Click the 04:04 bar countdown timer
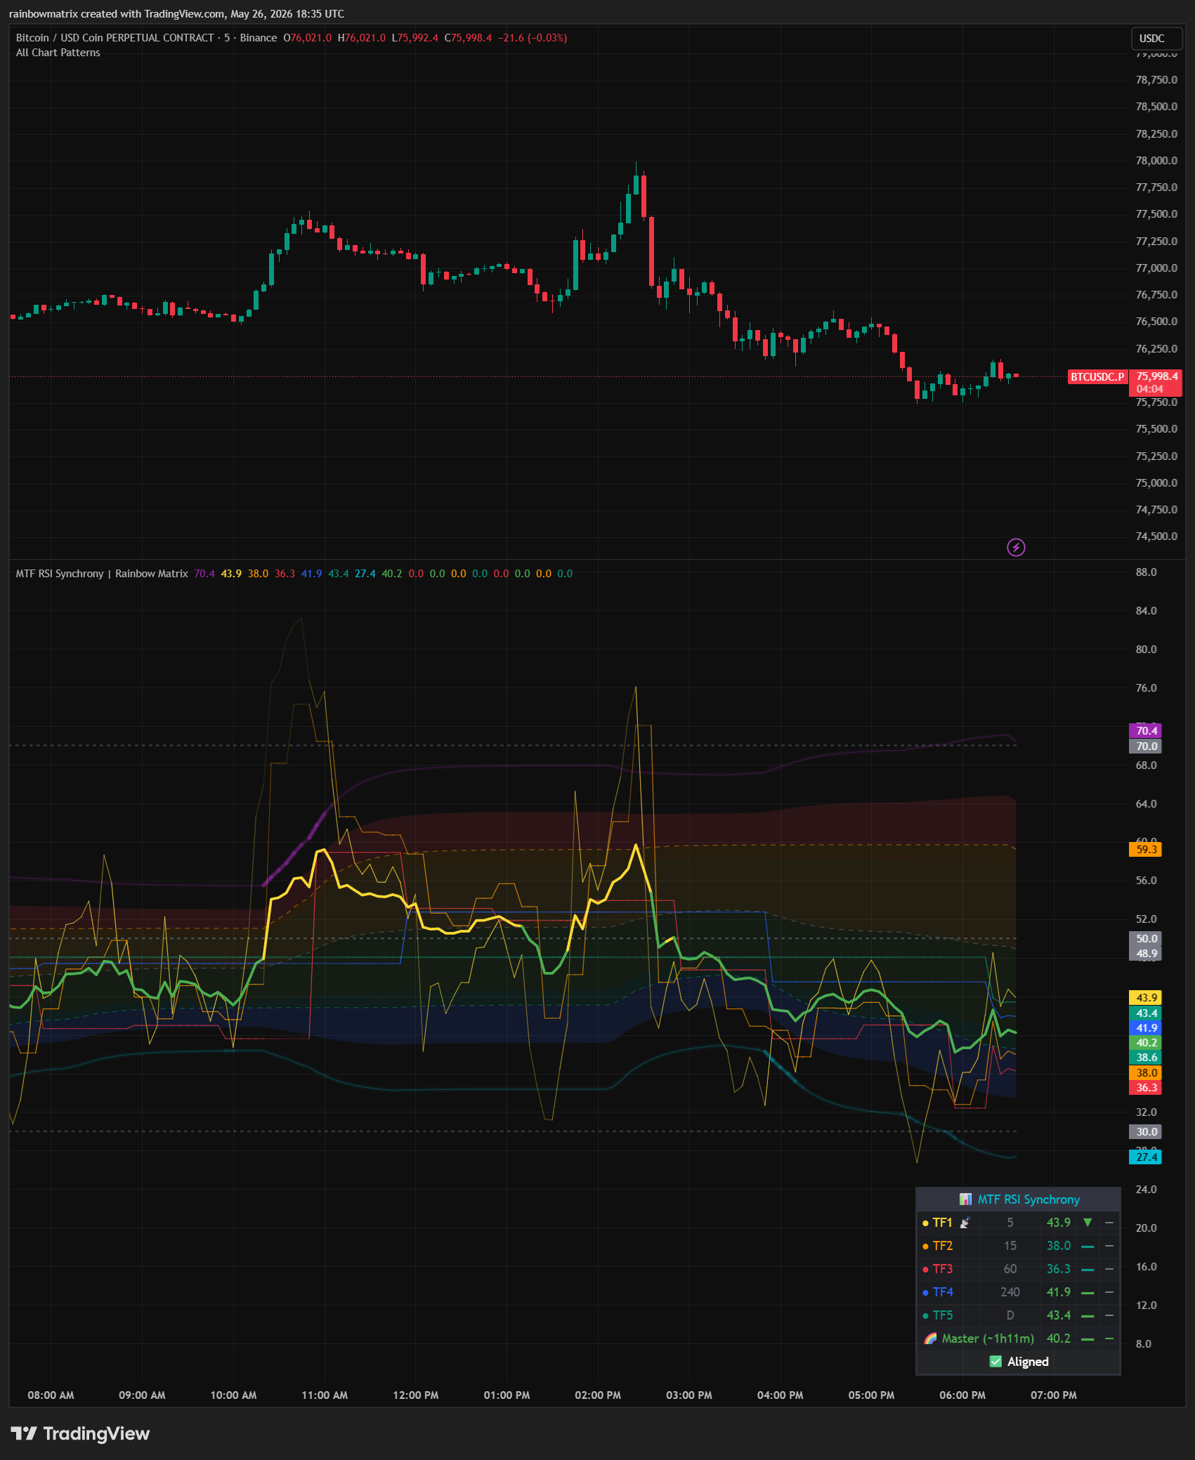The height and width of the screenshot is (1460, 1195). pos(1149,389)
